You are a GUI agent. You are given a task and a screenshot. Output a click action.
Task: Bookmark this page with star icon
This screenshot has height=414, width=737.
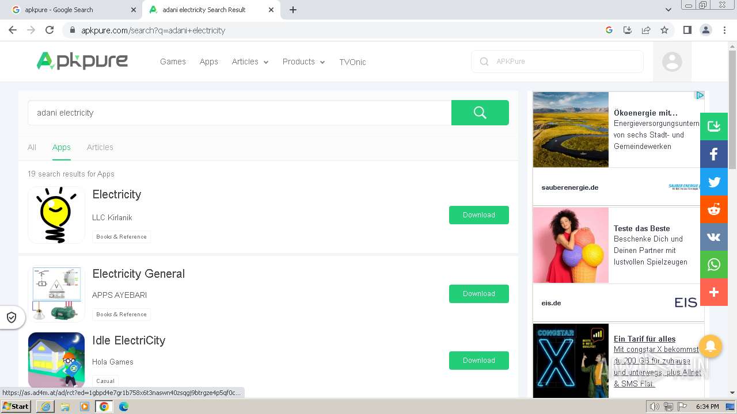[x=664, y=30]
